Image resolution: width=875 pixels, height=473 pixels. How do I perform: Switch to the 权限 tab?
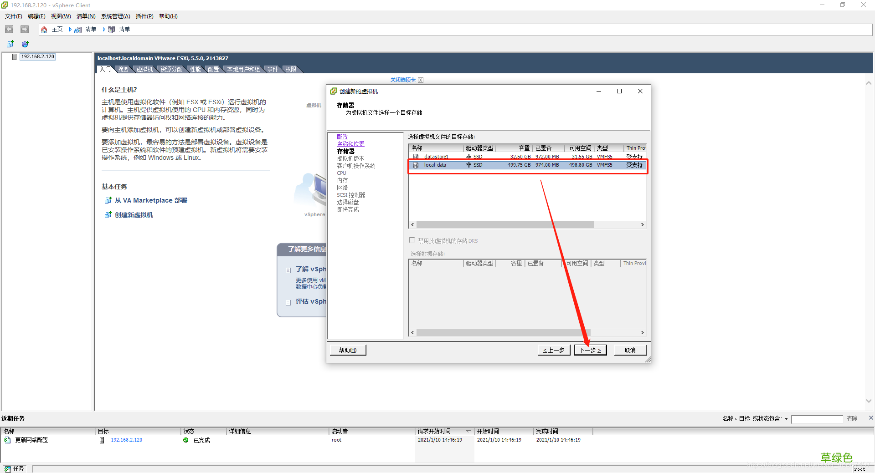291,69
